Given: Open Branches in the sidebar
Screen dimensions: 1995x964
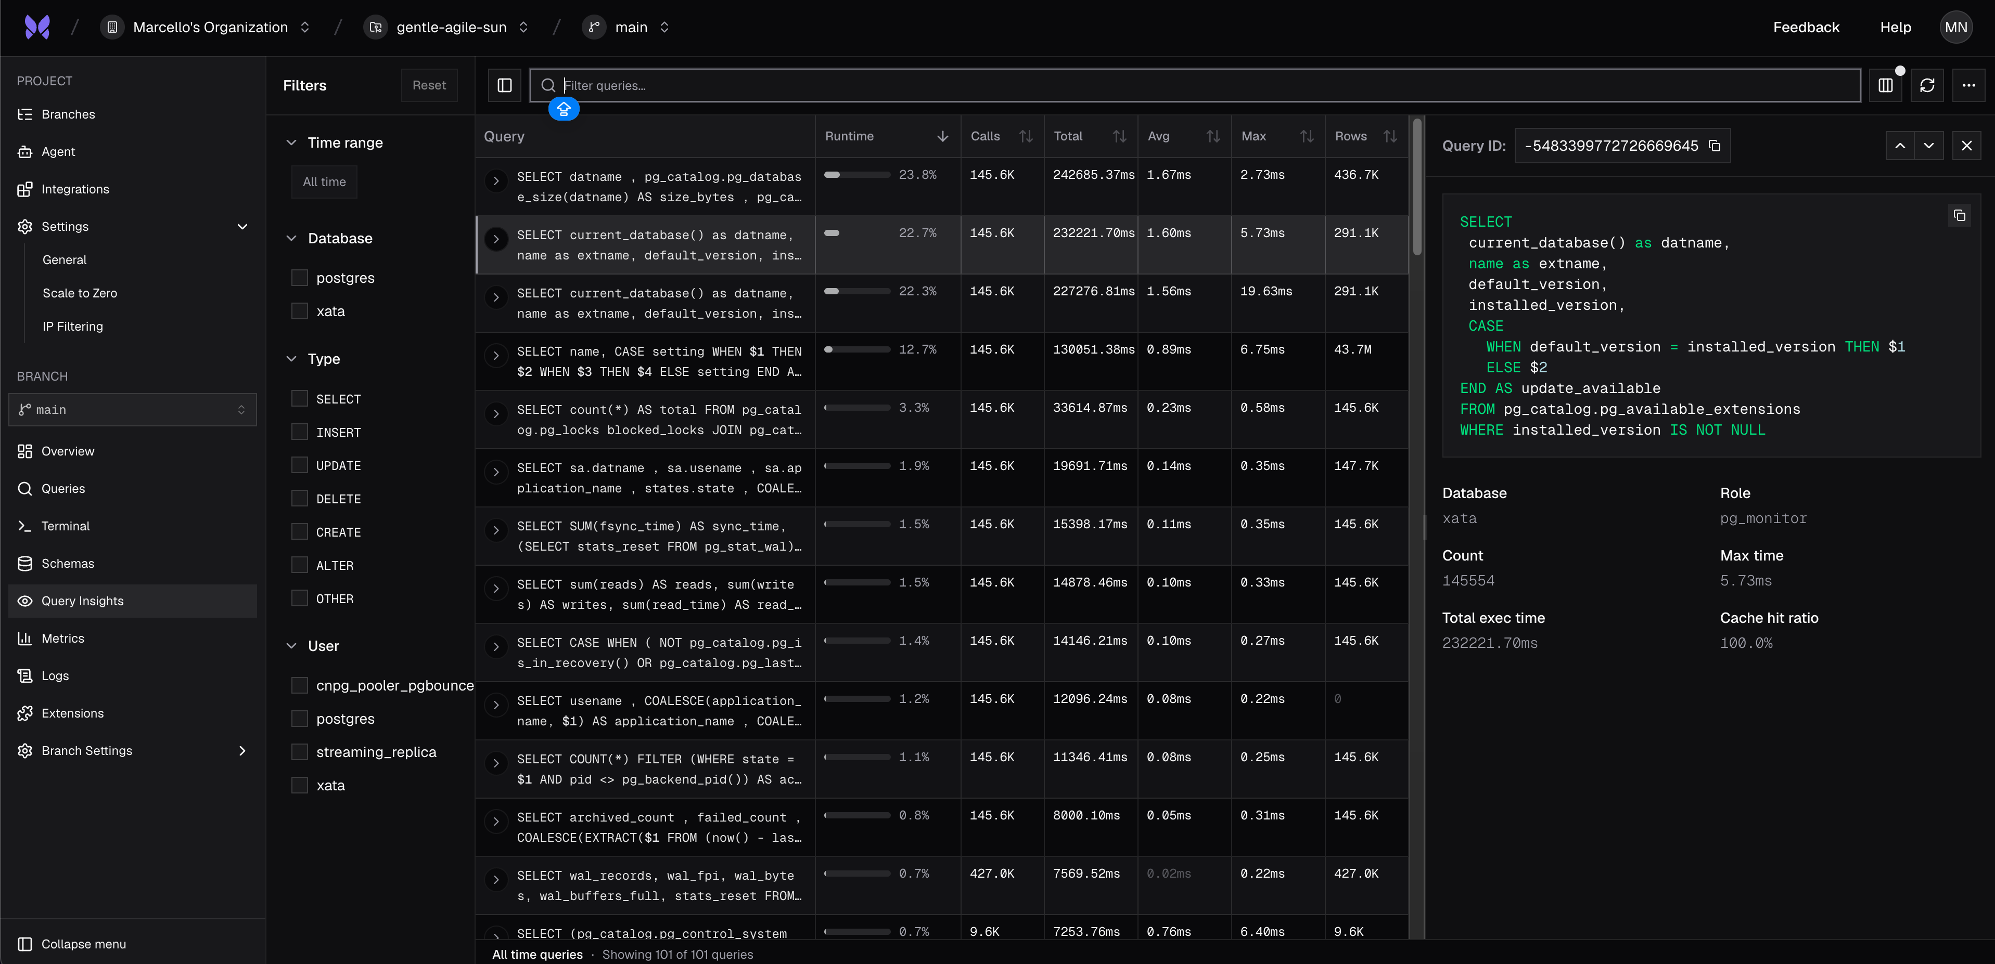Looking at the screenshot, I should click(x=133, y=114).
